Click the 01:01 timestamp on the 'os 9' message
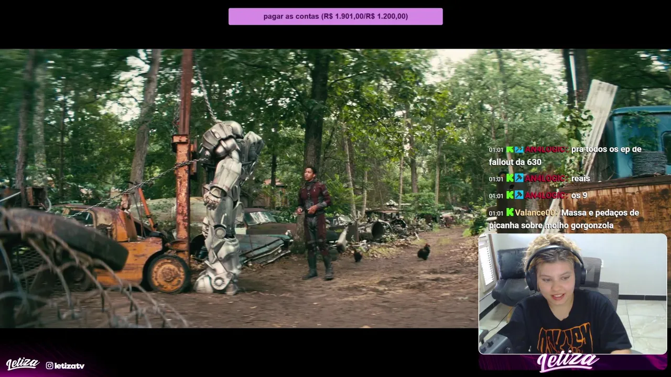This screenshot has width=671, height=377. coord(496,196)
